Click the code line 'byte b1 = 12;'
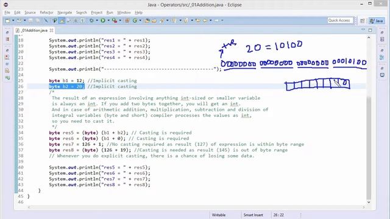This screenshot has width=390, height=219. (x=66, y=81)
